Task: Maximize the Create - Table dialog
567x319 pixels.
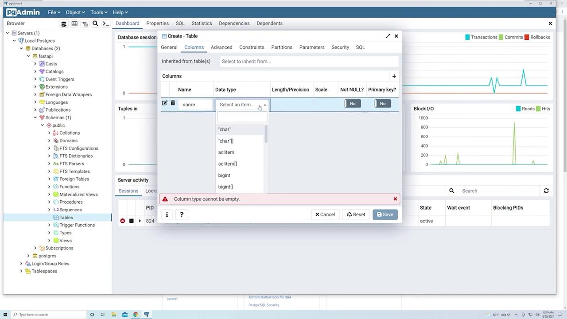Action: [388, 36]
